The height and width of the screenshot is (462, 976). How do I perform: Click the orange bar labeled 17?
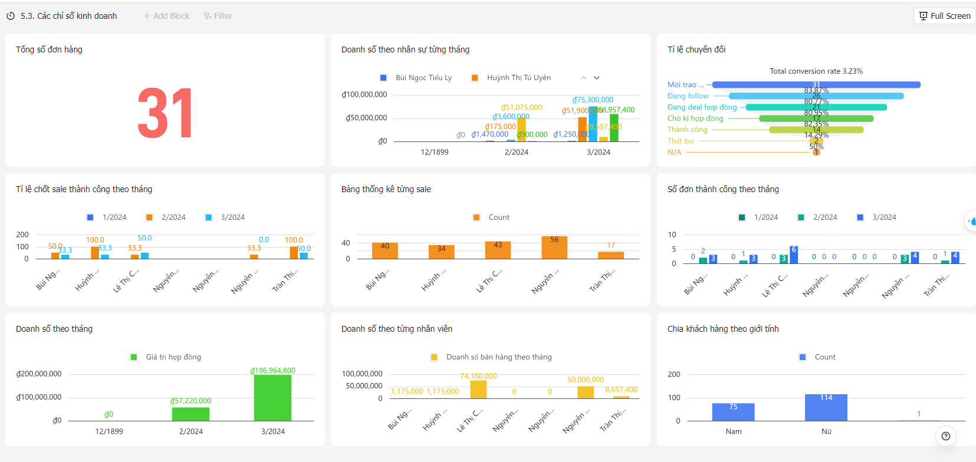coord(611,255)
